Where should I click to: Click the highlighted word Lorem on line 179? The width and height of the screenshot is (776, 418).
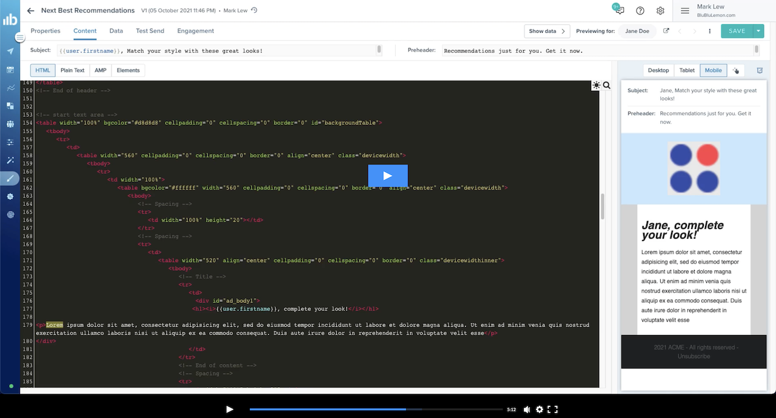[x=55, y=325]
